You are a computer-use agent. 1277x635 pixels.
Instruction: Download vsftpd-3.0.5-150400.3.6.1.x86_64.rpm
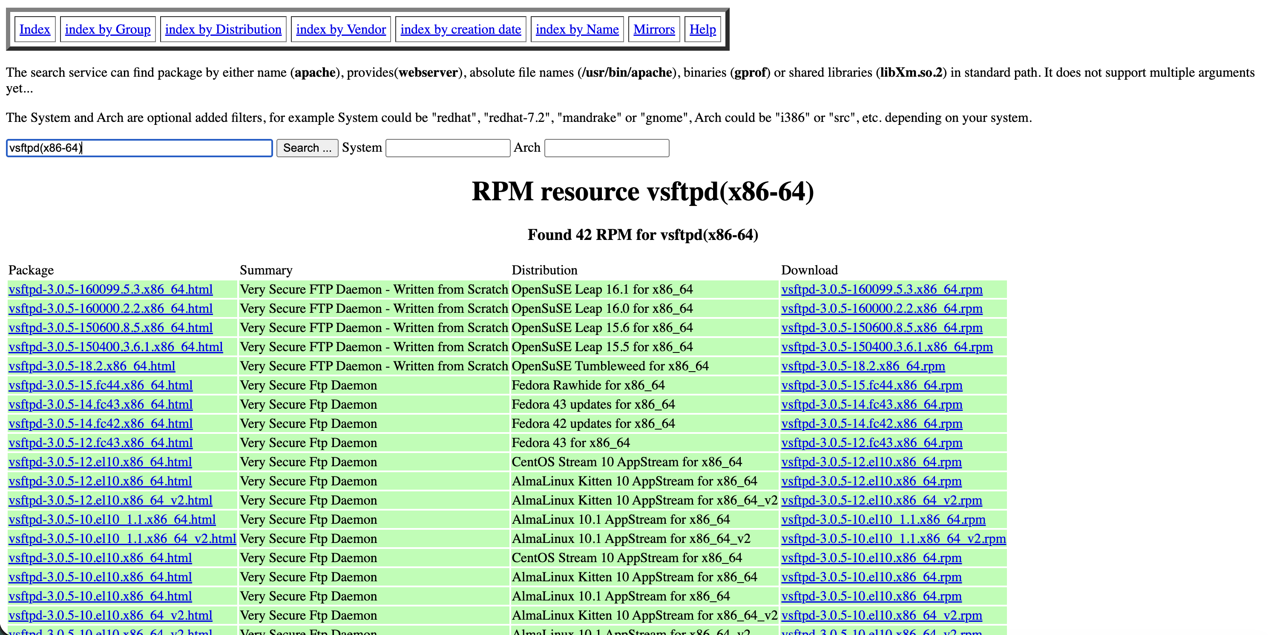[887, 347]
